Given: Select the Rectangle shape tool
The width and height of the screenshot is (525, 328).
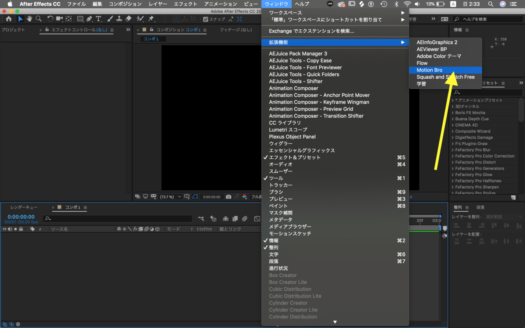Looking at the screenshot, I should pyautogui.click(x=80, y=19).
